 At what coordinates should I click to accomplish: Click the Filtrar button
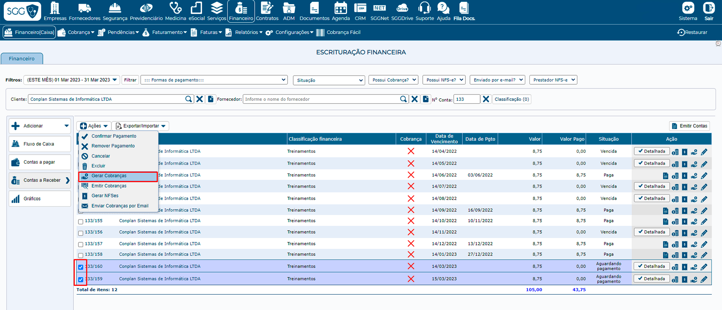[130, 80]
